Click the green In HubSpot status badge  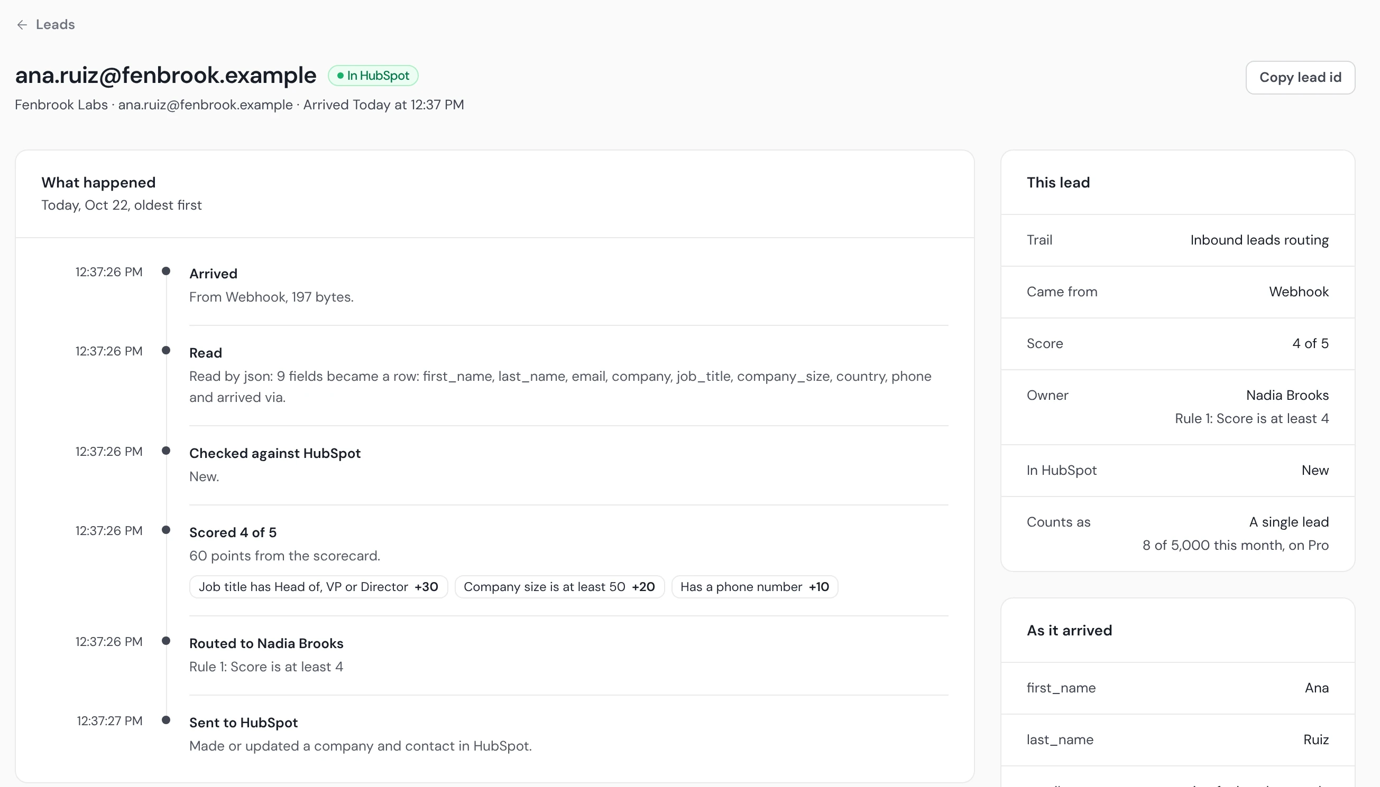(373, 76)
